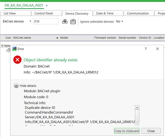Click the help question mark in Error dialog

point(146,49)
